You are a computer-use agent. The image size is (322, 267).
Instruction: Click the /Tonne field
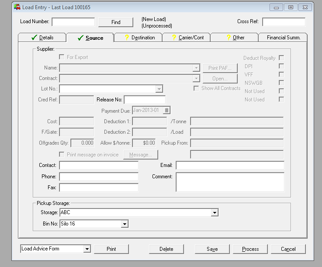tap(237, 121)
